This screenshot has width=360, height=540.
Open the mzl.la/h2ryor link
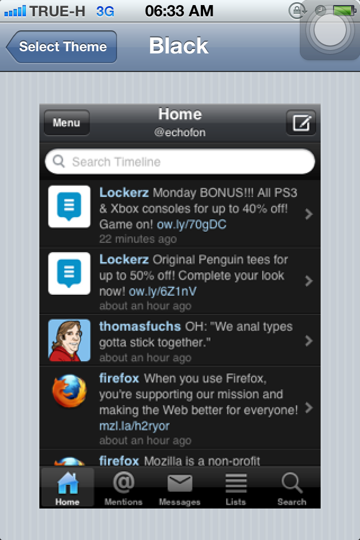tap(134, 425)
